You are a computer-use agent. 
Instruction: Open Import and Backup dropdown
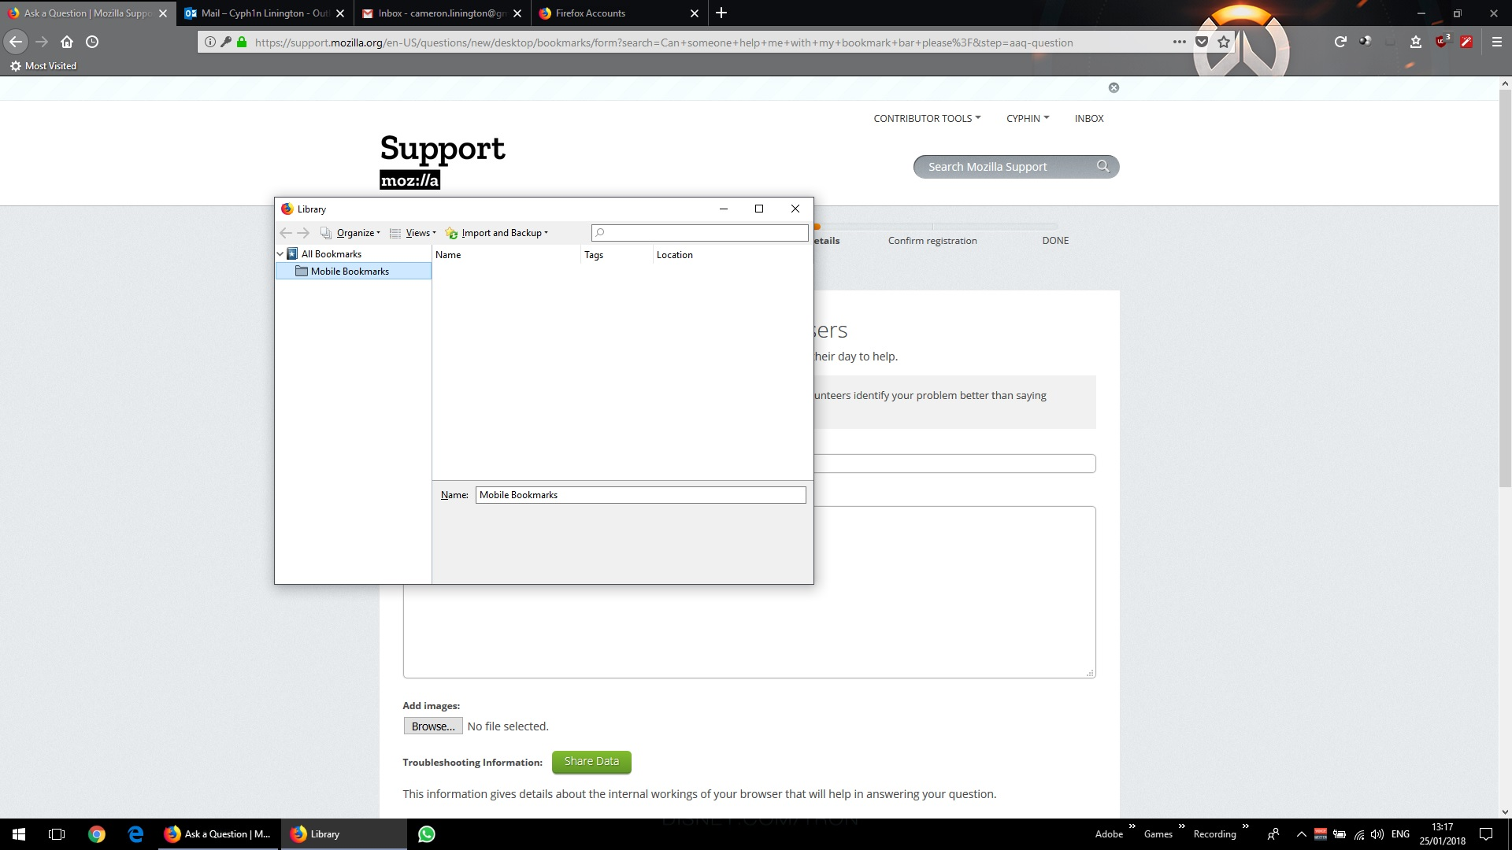(x=504, y=233)
